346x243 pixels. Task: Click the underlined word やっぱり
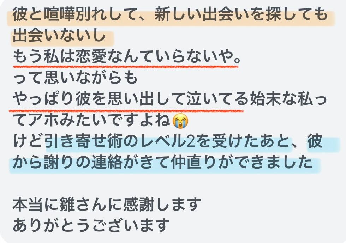tap(44, 99)
